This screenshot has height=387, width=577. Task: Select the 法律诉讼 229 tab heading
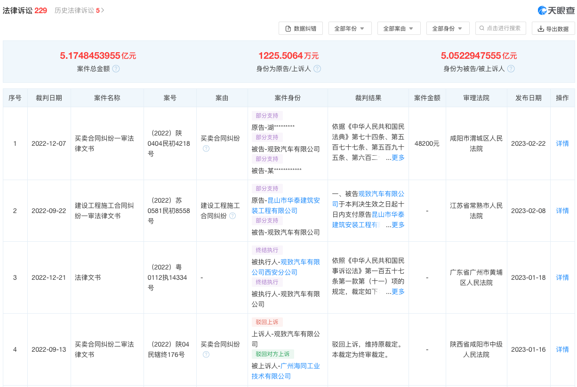point(25,10)
